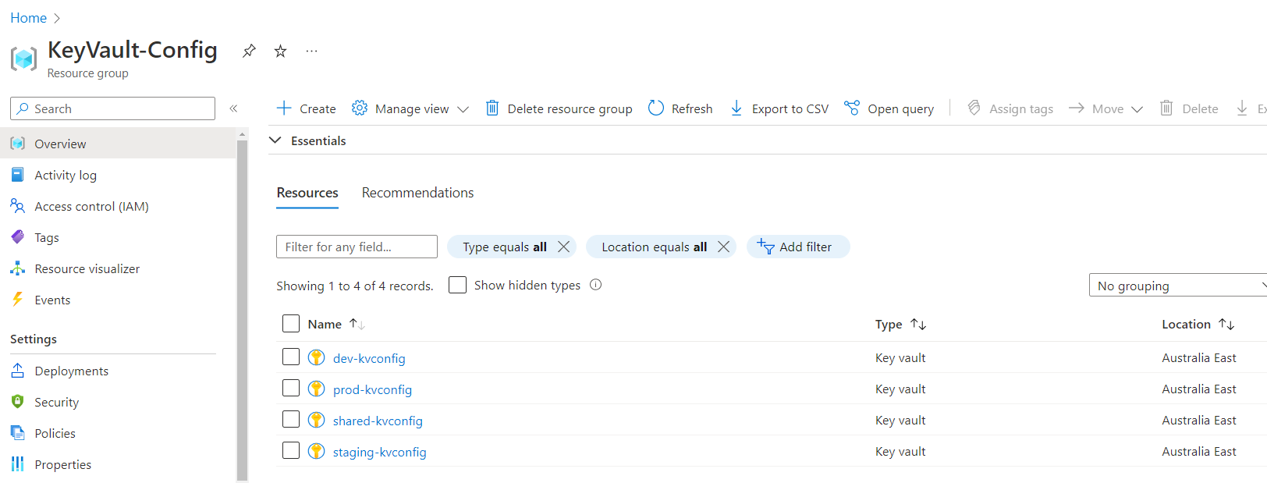
Task: Click the Add filter button
Action: tap(797, 247)
